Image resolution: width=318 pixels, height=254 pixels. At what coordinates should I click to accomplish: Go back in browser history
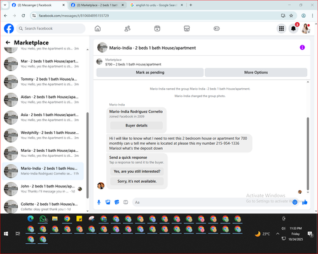(x=6, y=15)
